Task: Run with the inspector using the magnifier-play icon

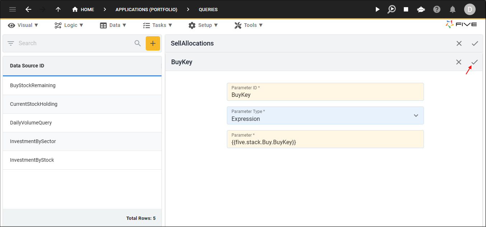Action: point(392,9)
